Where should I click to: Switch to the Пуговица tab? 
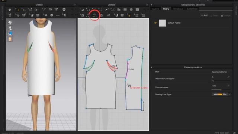[178, 9]
